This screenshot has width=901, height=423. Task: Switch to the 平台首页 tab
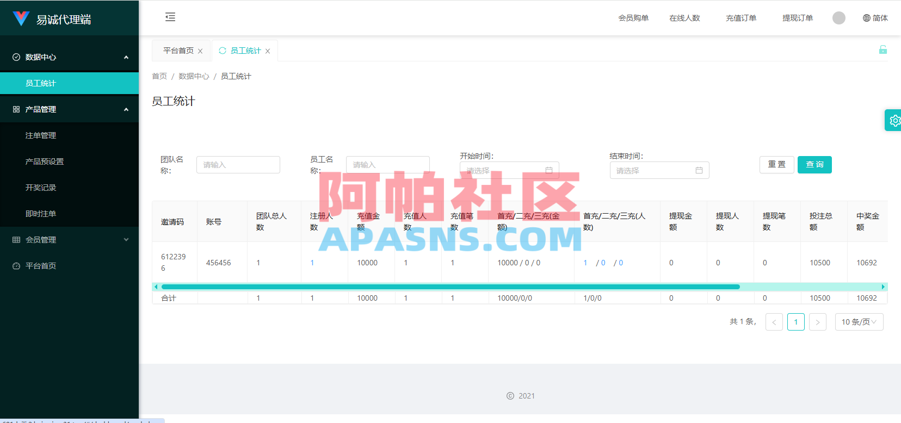tap(178, 51)
